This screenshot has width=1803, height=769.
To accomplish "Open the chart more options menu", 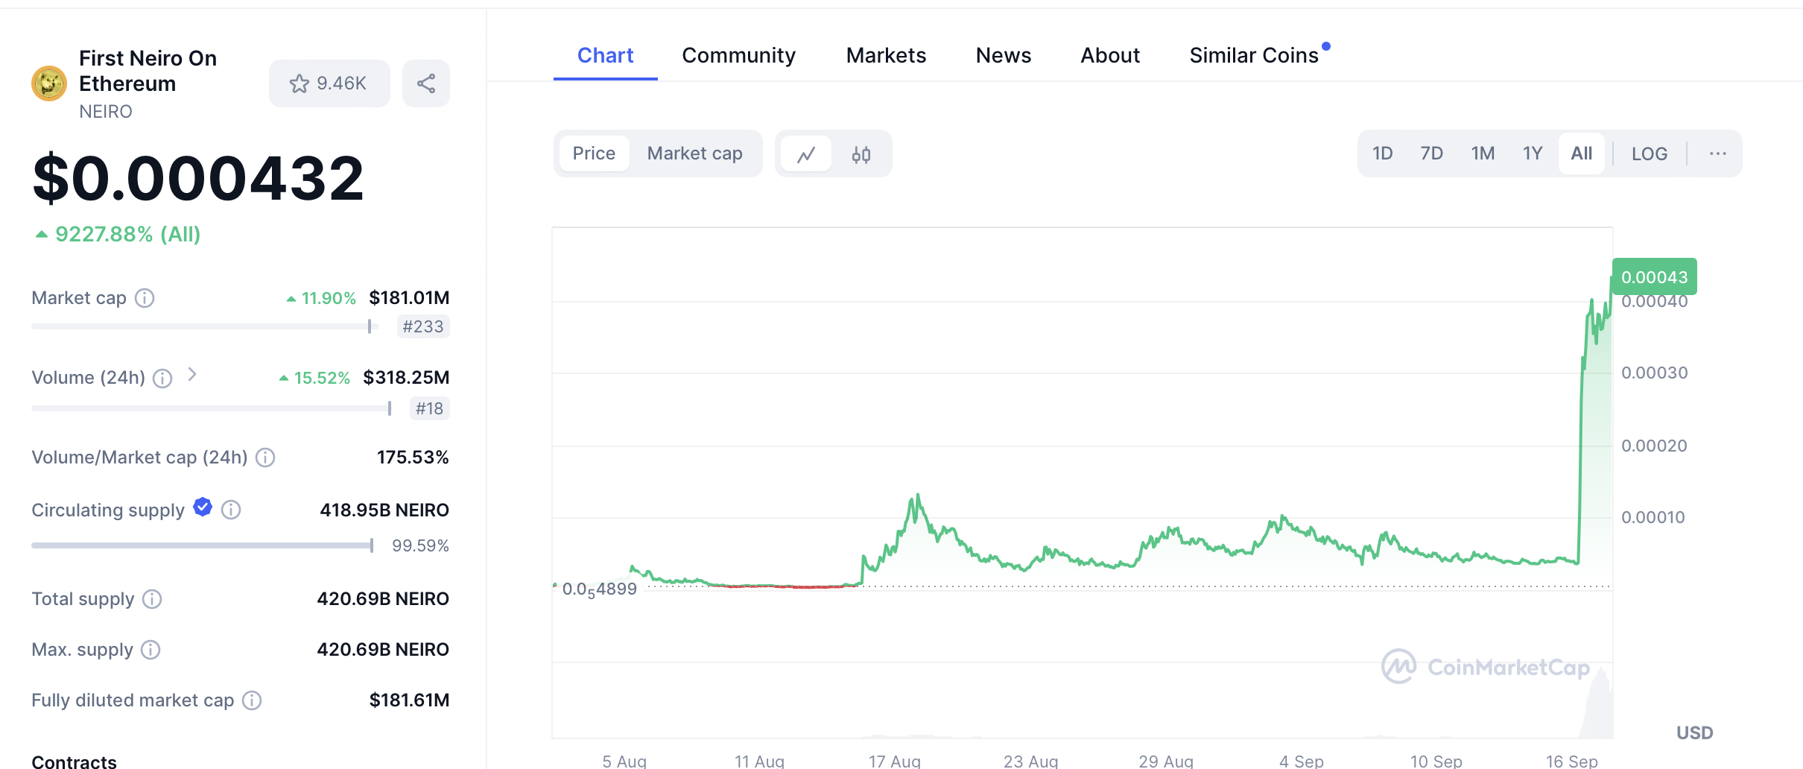I will pyautogui.click(x=1718, y=154).
